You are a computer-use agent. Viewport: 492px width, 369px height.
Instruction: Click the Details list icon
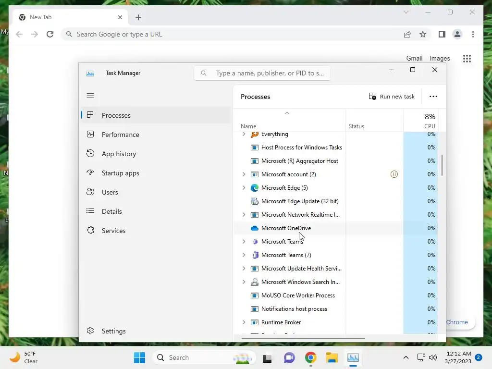(90, 211)
